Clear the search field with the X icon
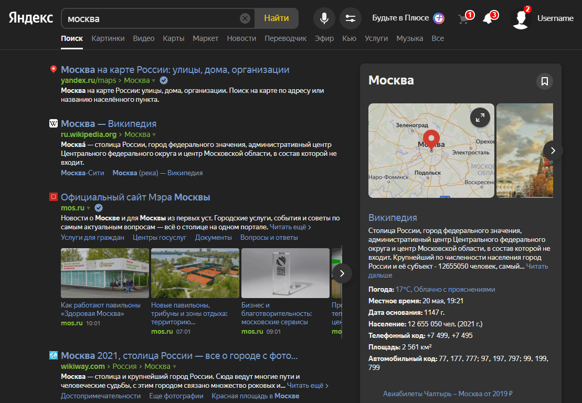This screenshot has height=403, width=582. (x=245, y=18)
